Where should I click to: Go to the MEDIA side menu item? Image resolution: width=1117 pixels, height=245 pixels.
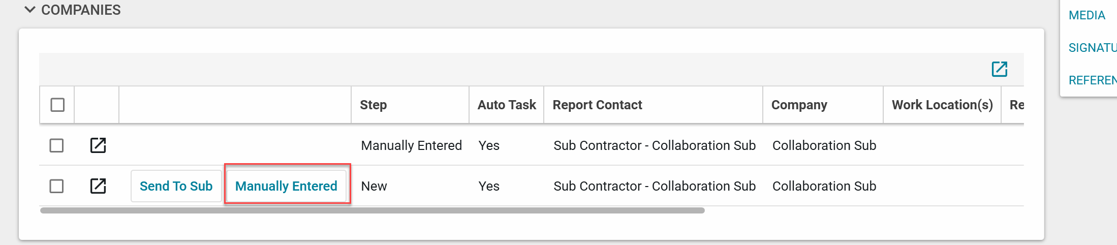coord(1087,15)
